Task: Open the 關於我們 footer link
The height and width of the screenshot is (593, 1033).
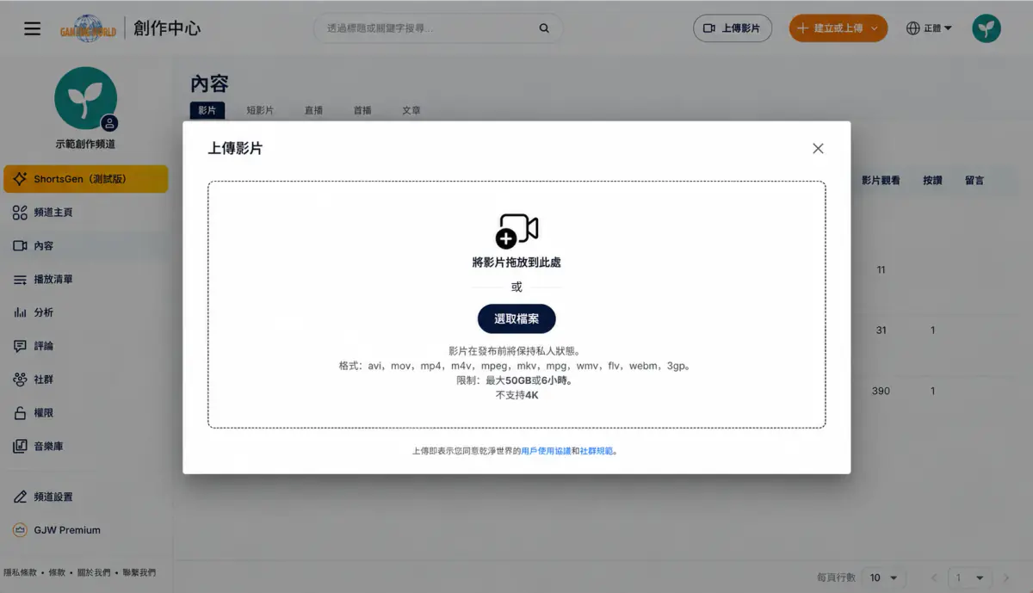Action: coord(93,572)
